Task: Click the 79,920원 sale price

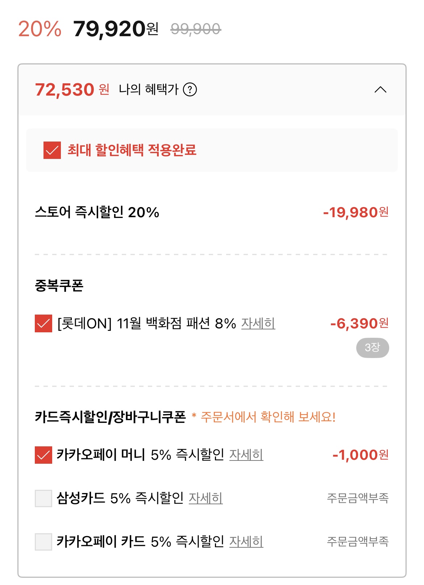Action: pyautogui.click(x=116, y=29)
